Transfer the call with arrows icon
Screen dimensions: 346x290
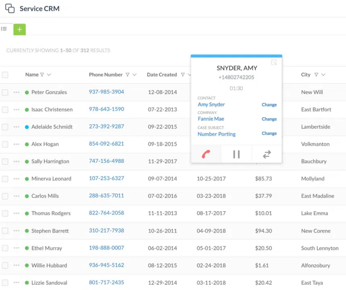coord(267,154)
